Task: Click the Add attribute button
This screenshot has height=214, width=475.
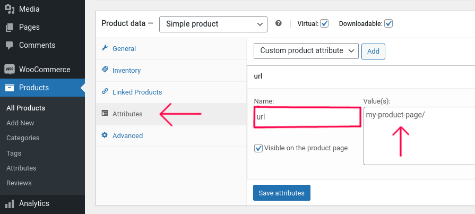Action: tap(373, 51)
